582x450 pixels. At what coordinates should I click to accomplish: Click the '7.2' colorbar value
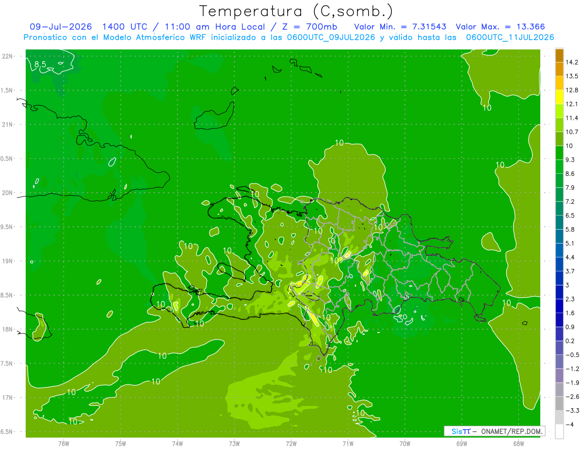coord(570,201)
